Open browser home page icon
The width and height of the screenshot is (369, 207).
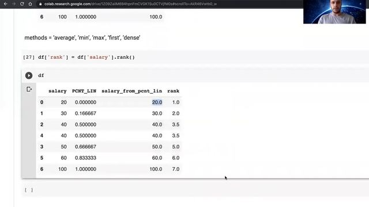[x=30, y=4]
